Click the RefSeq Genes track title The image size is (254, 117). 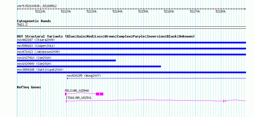click(29, 87)
